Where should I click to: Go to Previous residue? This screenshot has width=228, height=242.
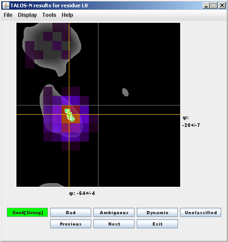[71, 224]
